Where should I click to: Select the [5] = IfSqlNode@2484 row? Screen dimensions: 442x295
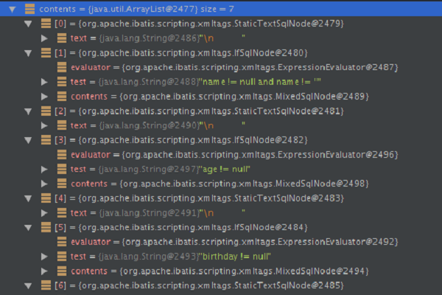(x=221, y=227)
